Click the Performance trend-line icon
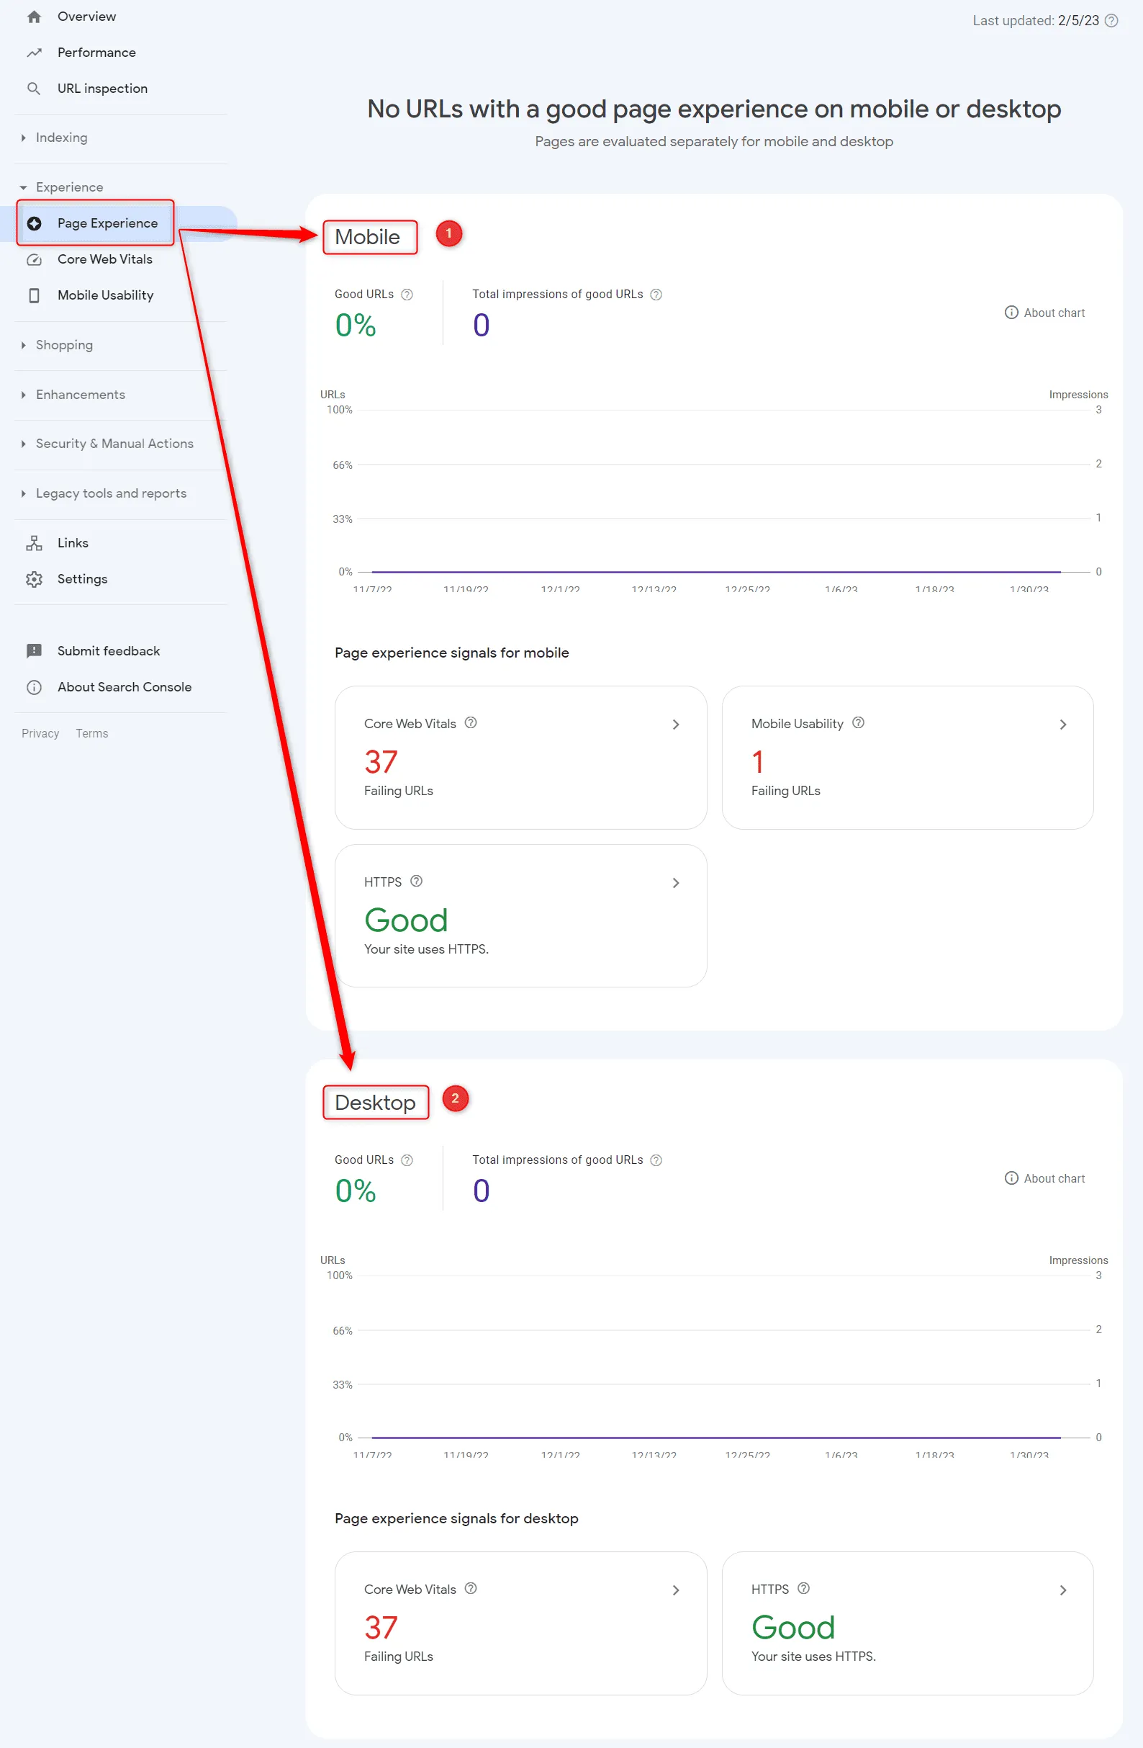 34,53
